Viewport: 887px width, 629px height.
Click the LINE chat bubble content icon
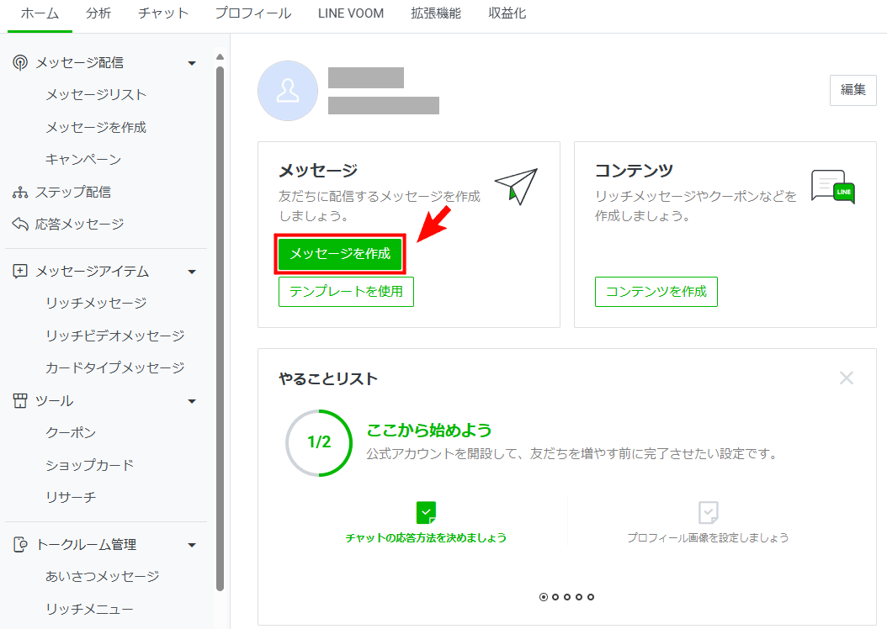coord(832,187)
